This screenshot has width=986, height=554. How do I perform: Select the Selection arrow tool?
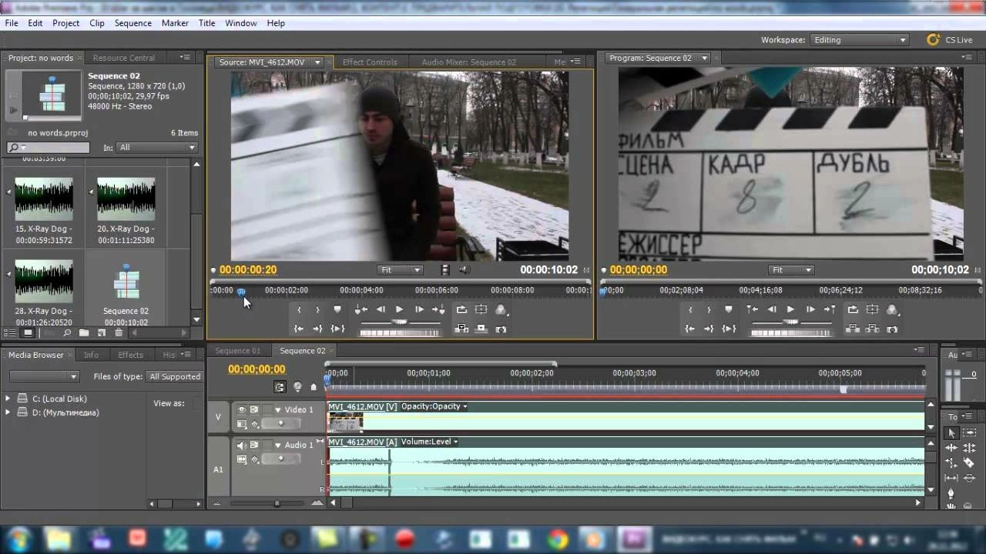951,433
